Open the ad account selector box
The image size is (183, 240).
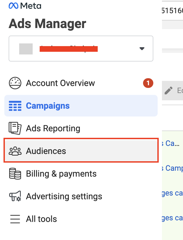(81, 49)
